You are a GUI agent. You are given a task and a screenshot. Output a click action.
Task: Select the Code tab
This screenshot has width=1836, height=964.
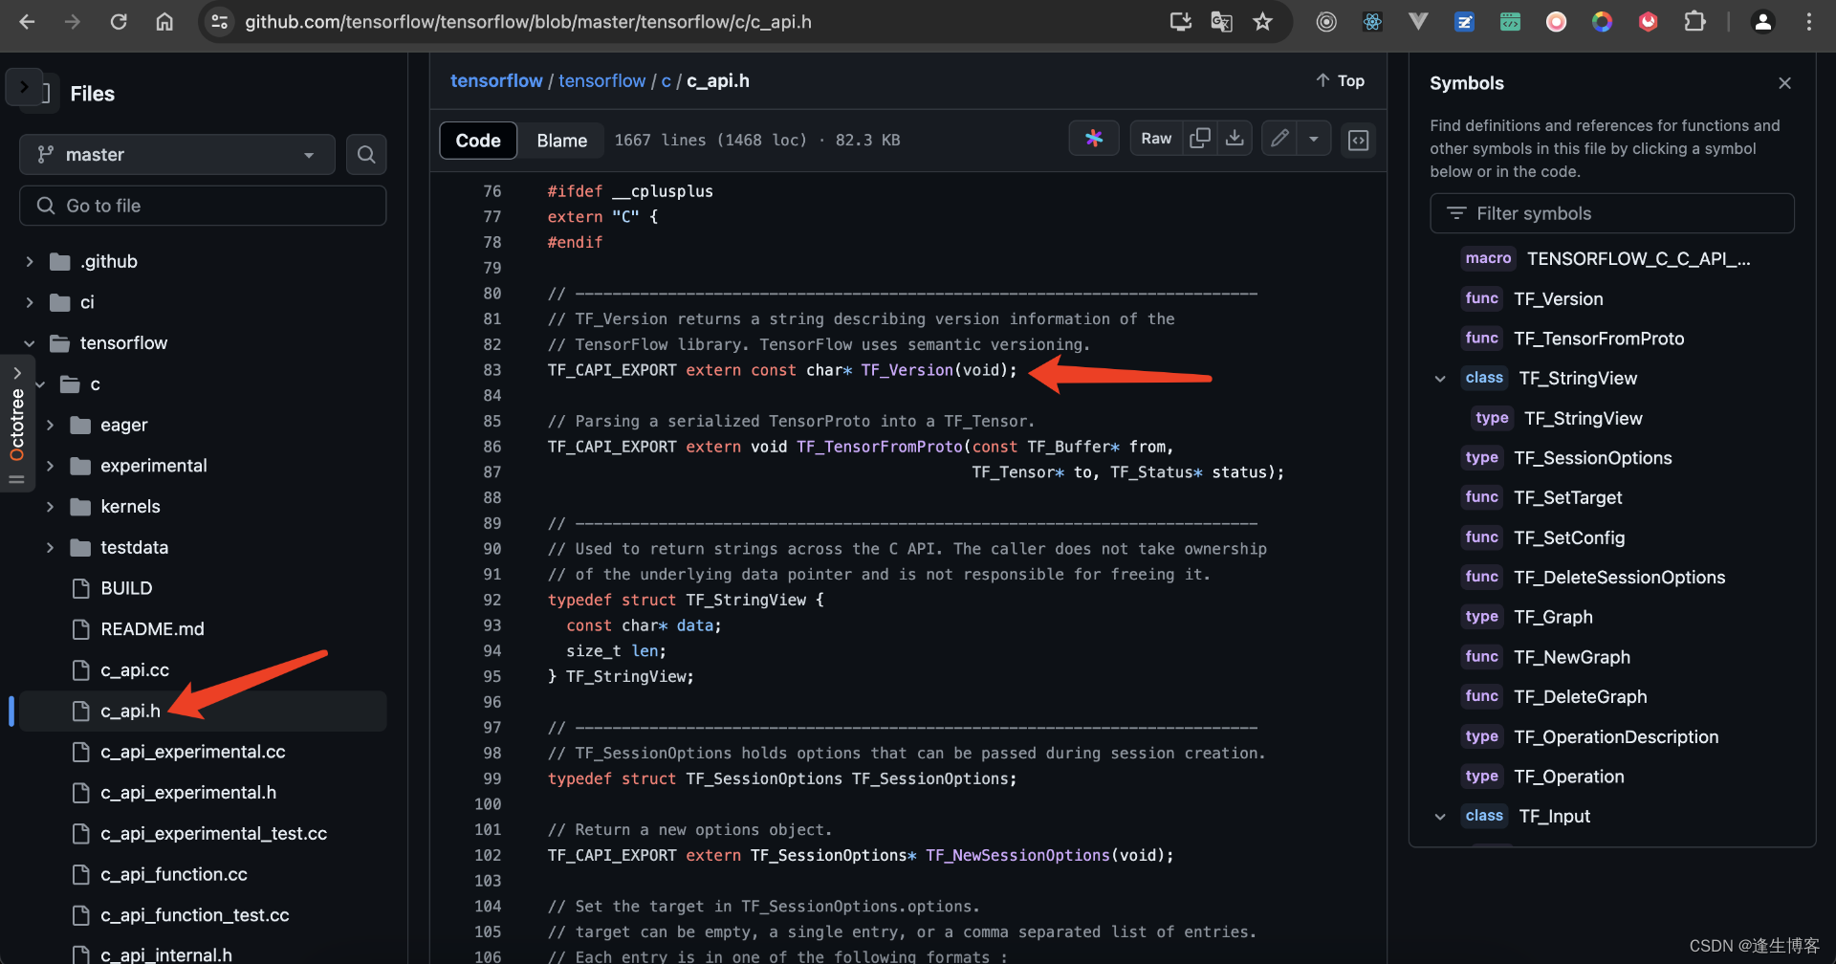[x=477, y=140]
